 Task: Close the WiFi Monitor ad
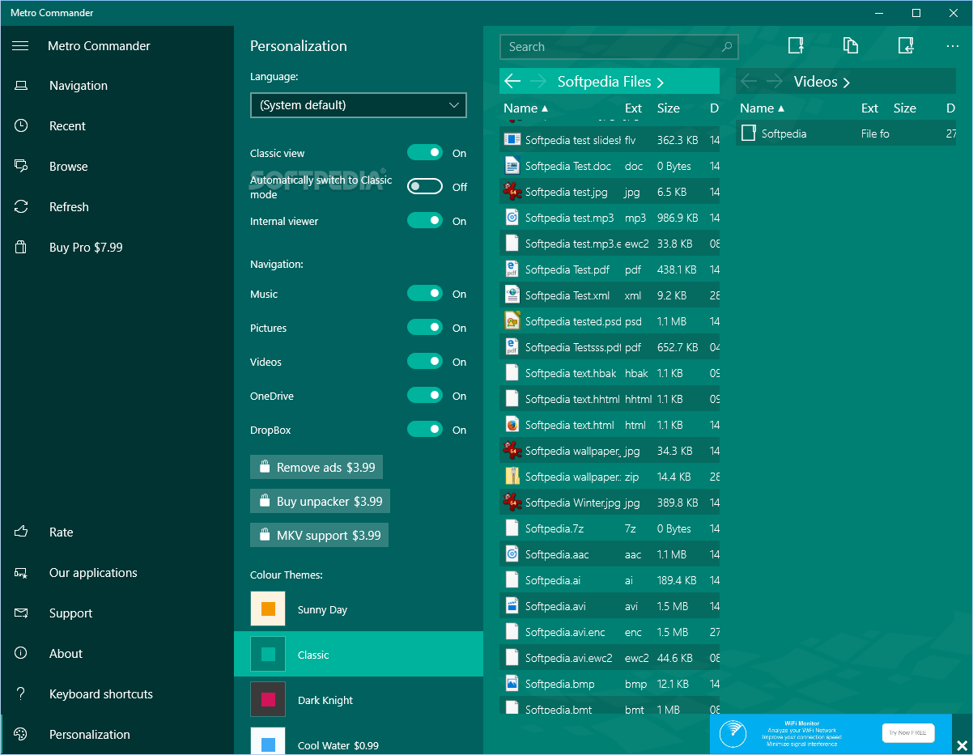pyautogui.click(x=962, y=745)
